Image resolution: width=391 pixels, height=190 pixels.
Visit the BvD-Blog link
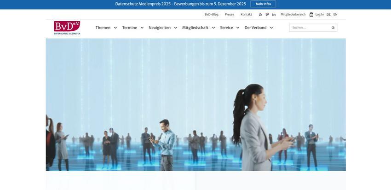click(x=212, y=14)
